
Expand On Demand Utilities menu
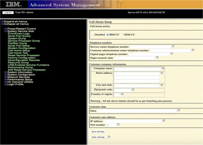(x=5, y=82)
